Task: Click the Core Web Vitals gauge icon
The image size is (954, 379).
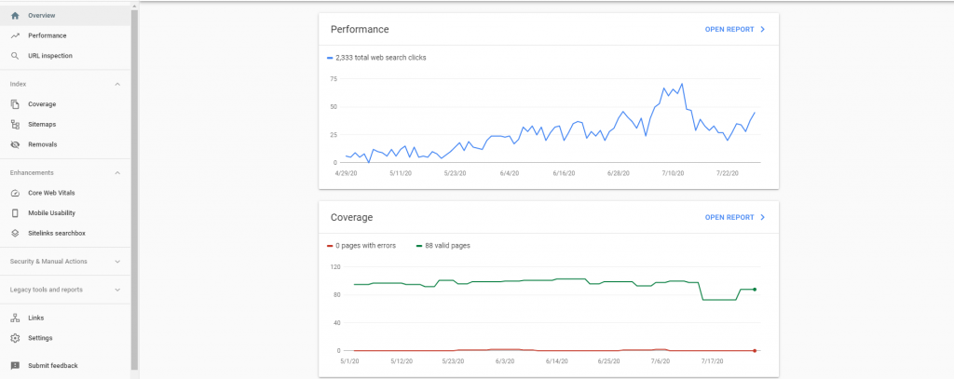Action: pyautogui.click(x=15, y=193)
